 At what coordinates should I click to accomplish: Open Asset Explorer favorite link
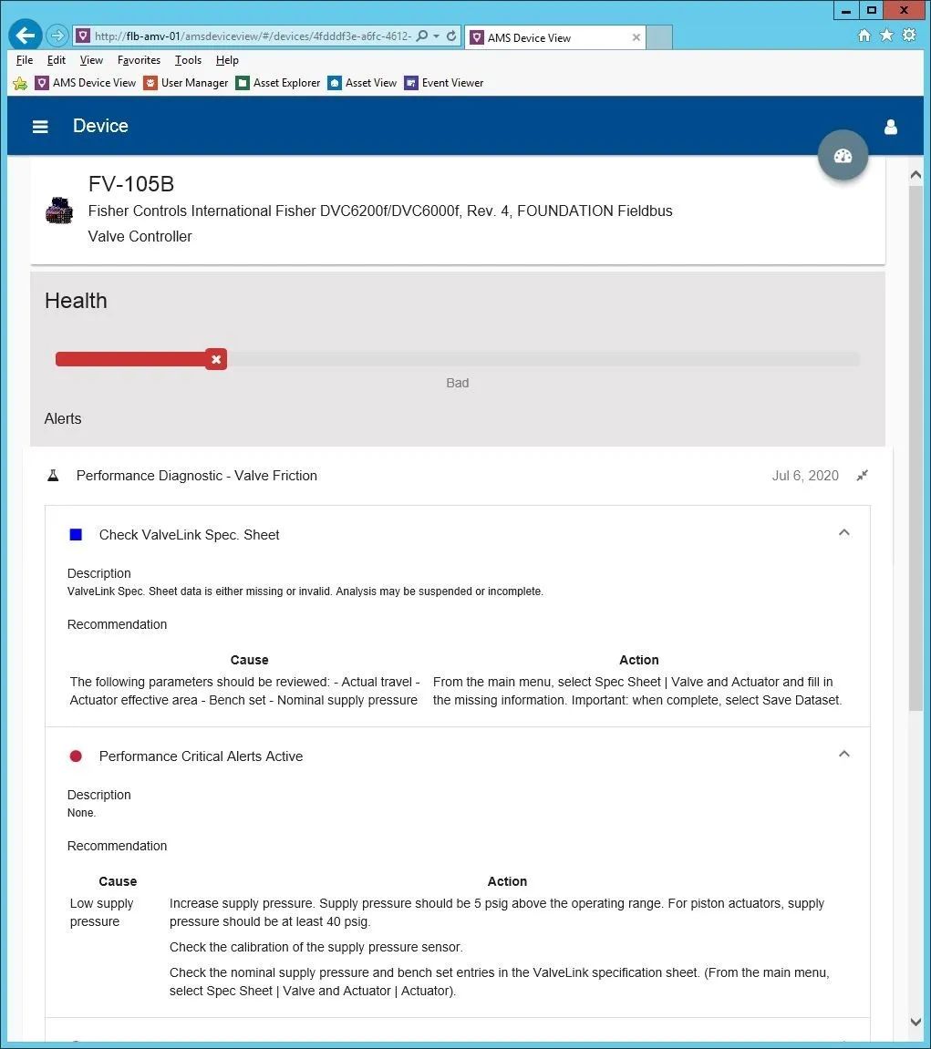coord(278,83)
